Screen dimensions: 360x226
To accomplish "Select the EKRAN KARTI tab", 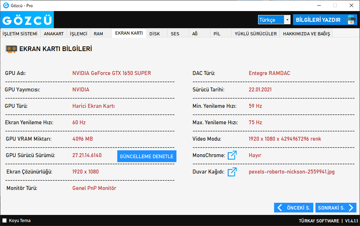I will point(129,33).
